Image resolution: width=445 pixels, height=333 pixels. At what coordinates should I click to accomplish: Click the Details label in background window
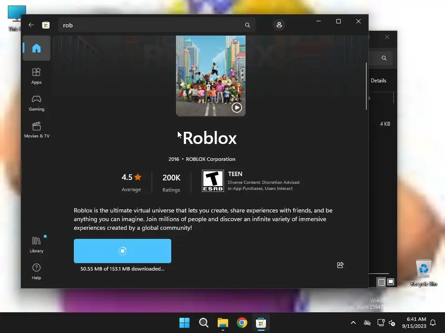379,81
